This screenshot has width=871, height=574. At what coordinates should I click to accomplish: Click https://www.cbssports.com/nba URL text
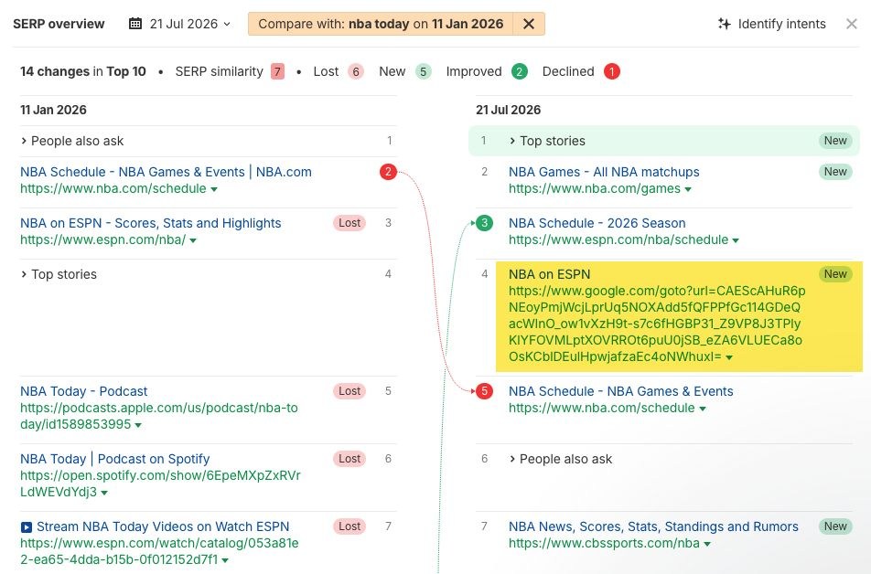click(604, 544)
